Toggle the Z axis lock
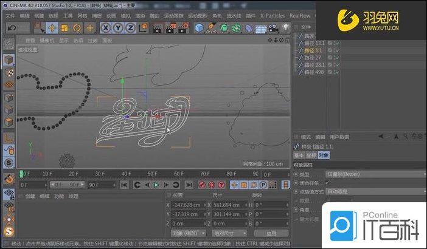The image size is (427, 249). (x=131, y=28)
